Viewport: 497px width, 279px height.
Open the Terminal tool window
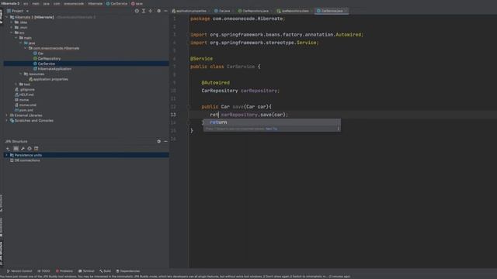(x=86, y=271)
